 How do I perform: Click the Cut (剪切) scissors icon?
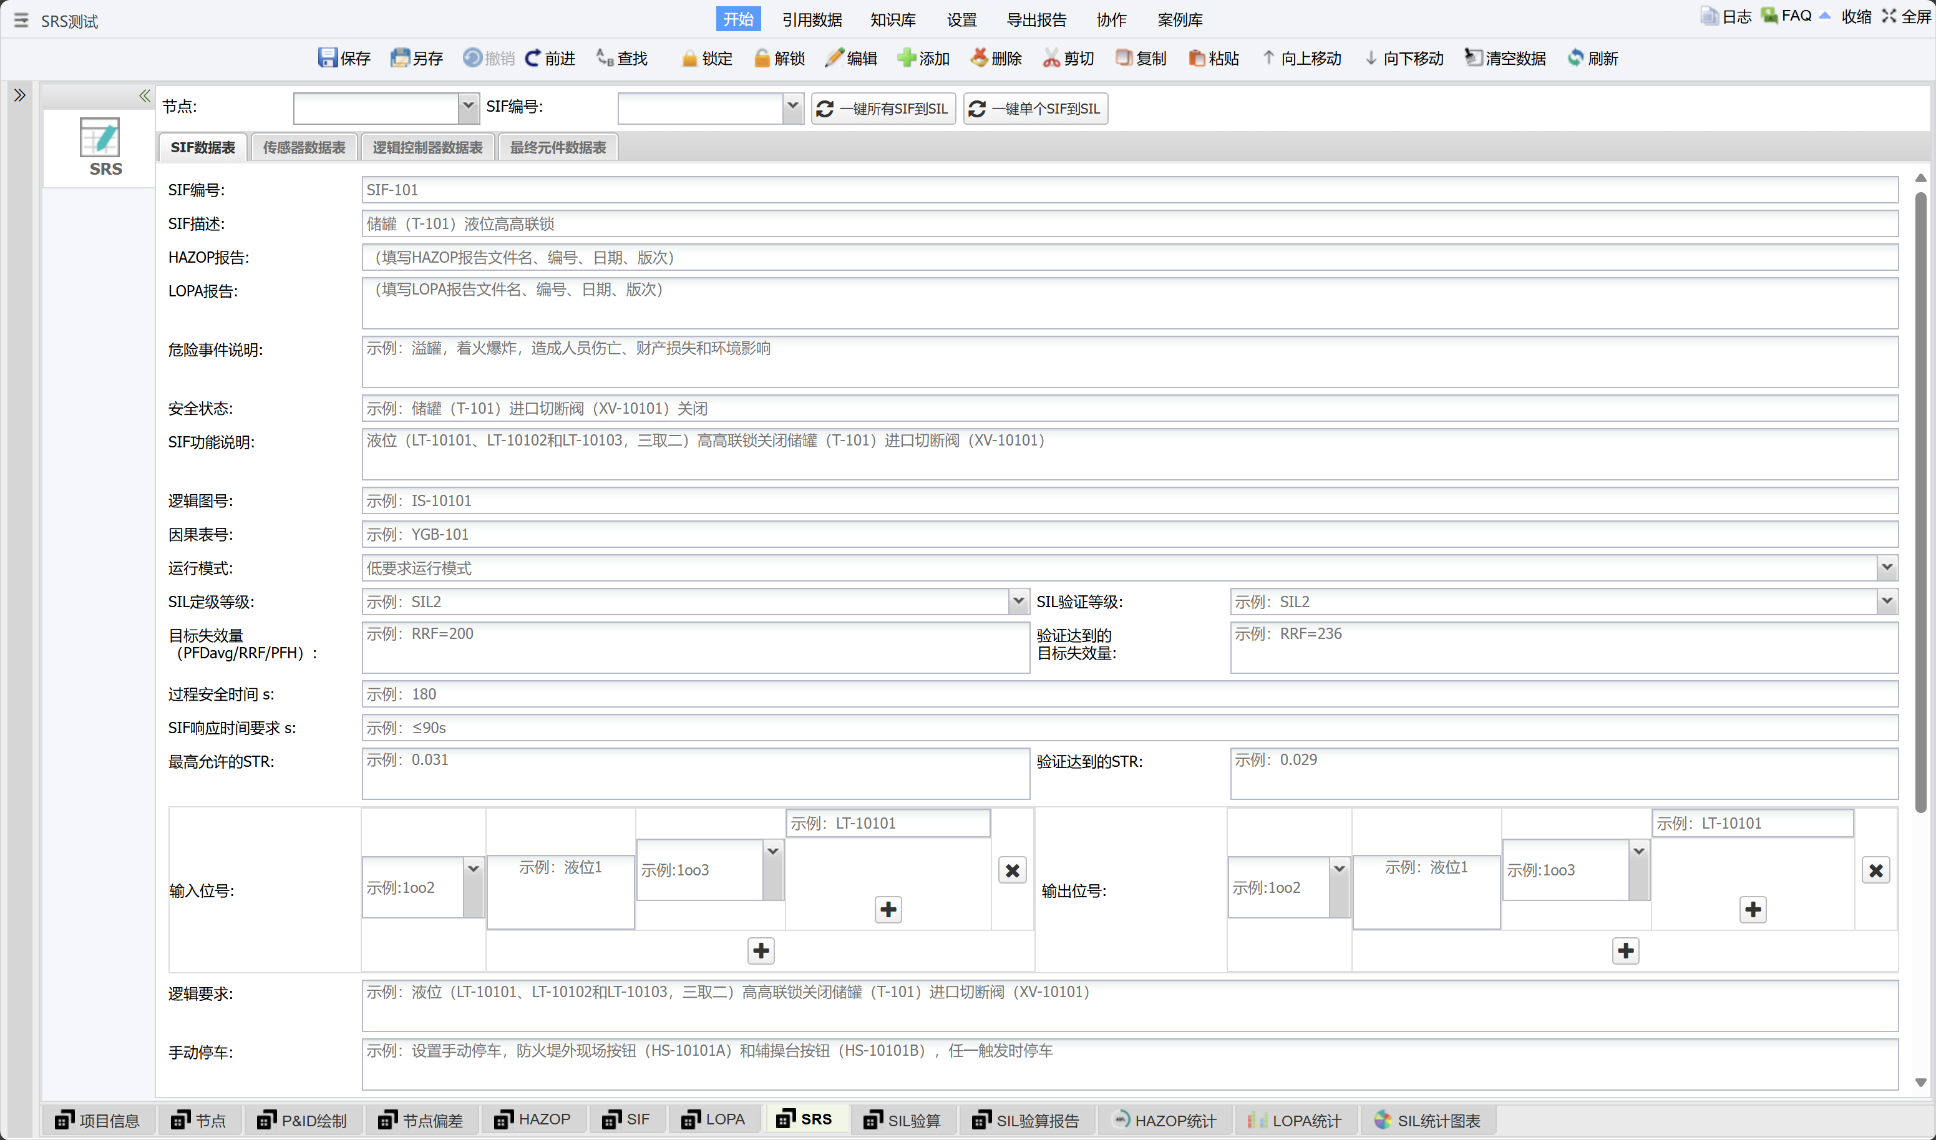(1051, 59)
